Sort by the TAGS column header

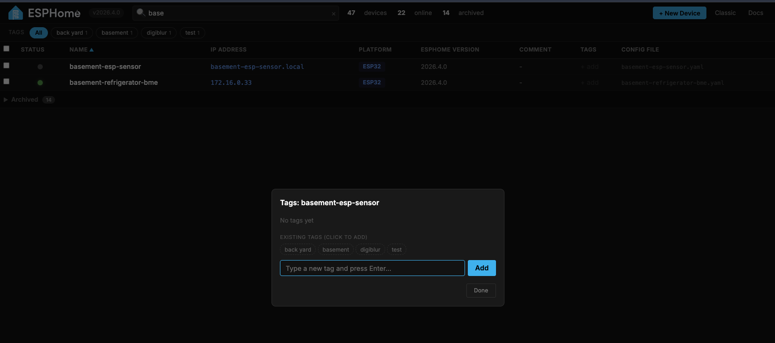coord(588,50)
